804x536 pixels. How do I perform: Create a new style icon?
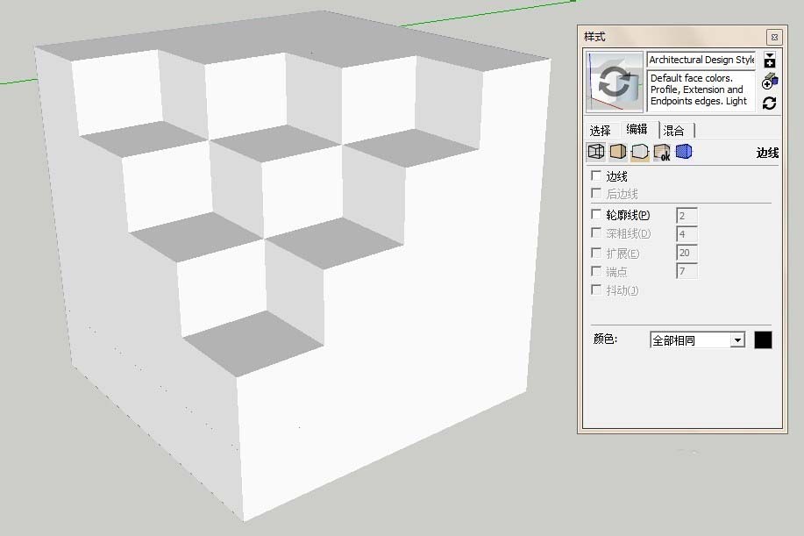[770, 81]
